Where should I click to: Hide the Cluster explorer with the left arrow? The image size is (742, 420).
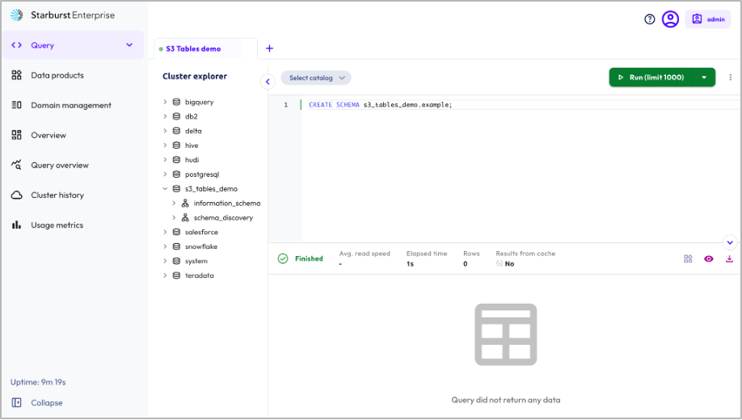[268, 82]
